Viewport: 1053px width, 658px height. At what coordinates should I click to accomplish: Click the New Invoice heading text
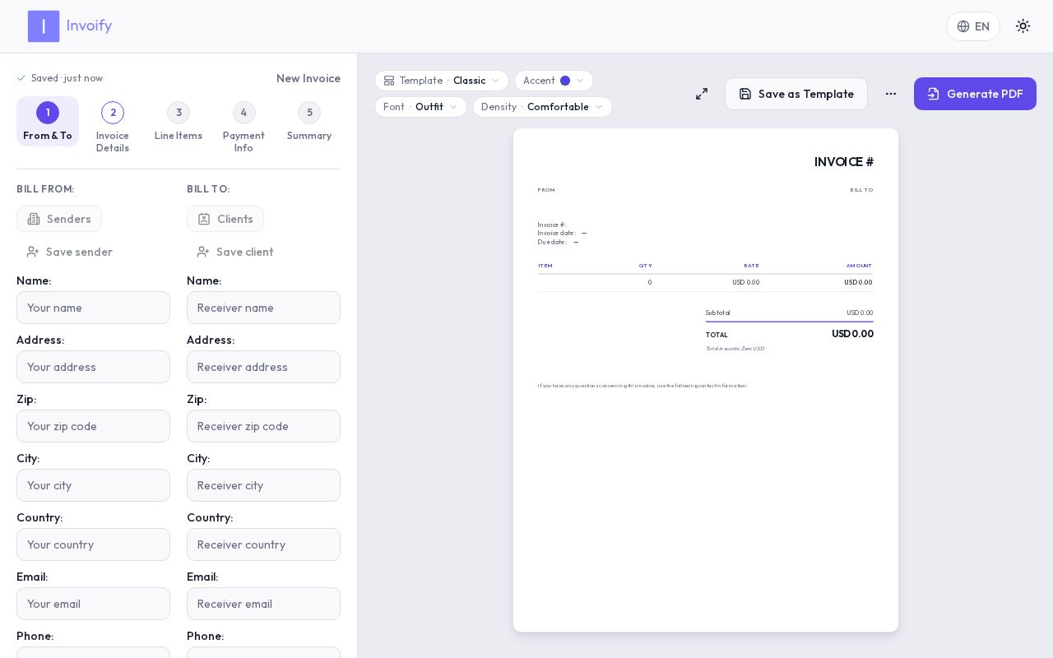pyautogui.click(x=308, y=78)
